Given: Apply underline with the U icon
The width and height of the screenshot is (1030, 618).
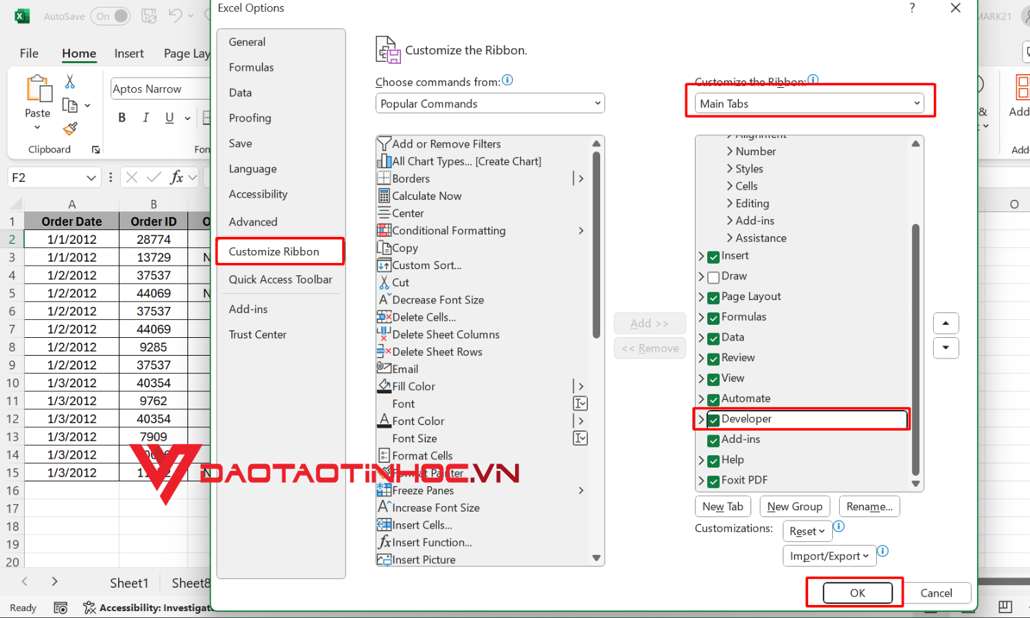Looking at the screenshot, I should tap(170, 117).
